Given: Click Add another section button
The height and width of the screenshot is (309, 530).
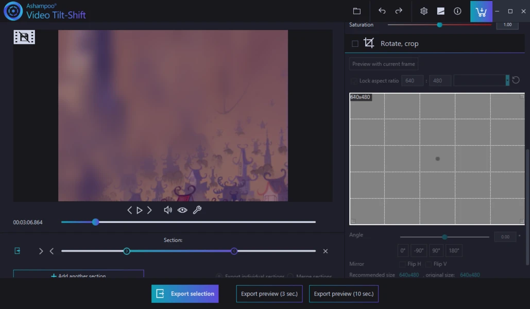Looking at the screenshot, I should 78,274.
